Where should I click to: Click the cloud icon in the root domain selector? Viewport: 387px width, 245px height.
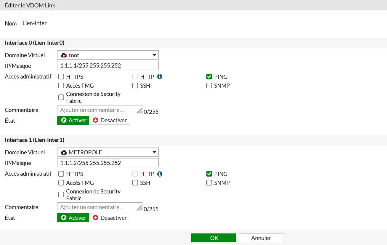point(64,55)
